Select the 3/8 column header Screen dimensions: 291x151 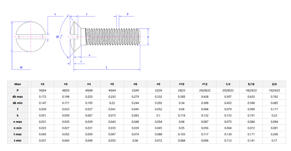coord(274,83)
